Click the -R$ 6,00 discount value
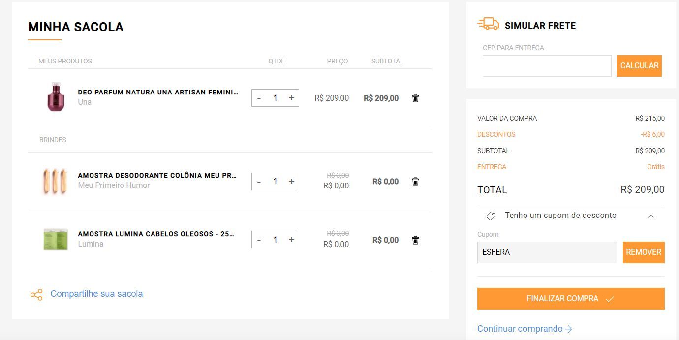The width and height of the screenshot is (679, 340). pyautogui.click(x=652, y=134)
